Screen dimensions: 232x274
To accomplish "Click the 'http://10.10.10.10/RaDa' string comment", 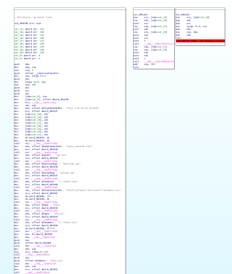I will pyautogui.click(x=83, y=108).
